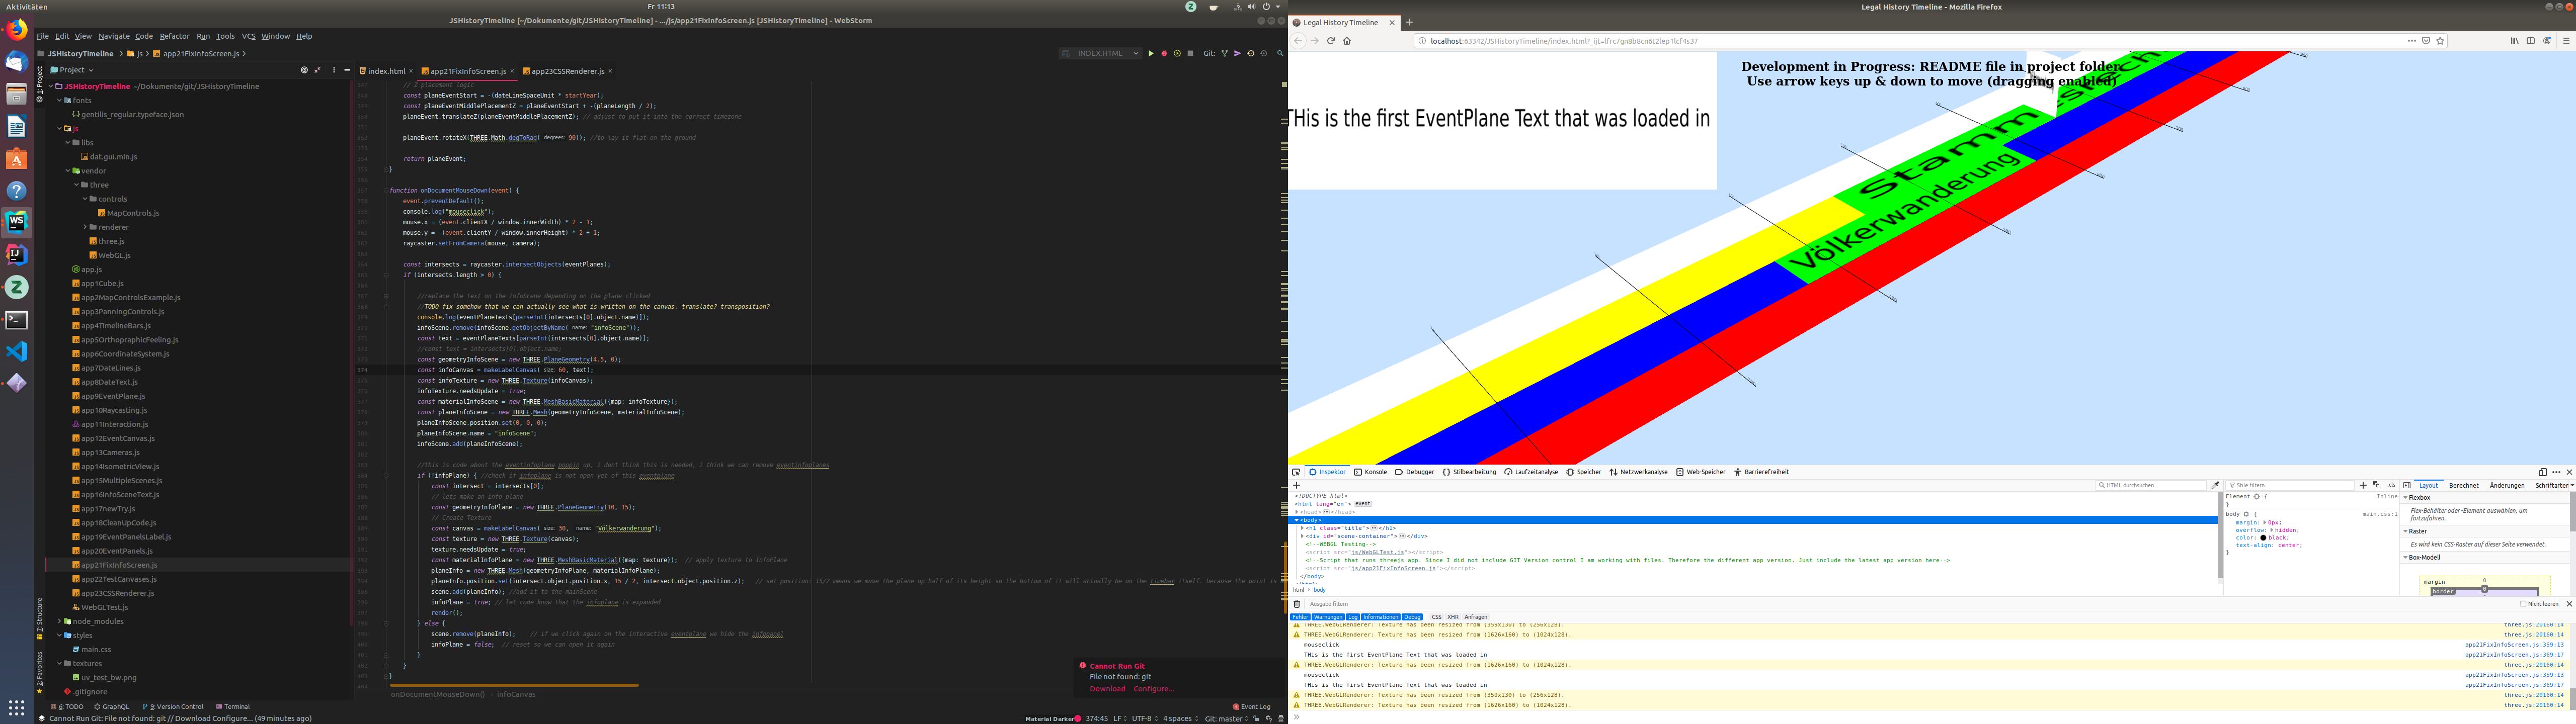Open Firefox from the Ubuntu dock
The image size is (2576, 724).
coord(17,30)
